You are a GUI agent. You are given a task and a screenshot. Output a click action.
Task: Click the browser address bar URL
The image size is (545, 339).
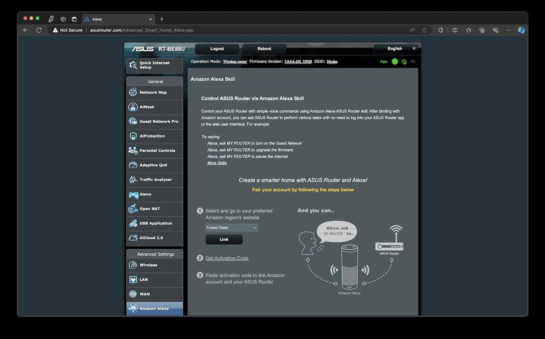141,30
